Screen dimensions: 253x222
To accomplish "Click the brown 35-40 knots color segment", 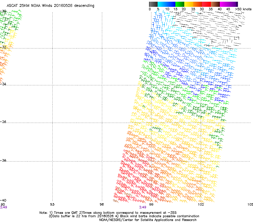I will pyautogui.click(x=215, y=4).
